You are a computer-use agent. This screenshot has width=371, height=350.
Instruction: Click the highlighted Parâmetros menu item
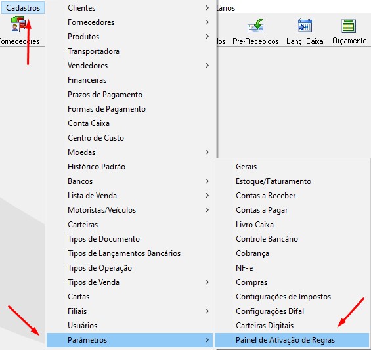[x=130, y=340]
